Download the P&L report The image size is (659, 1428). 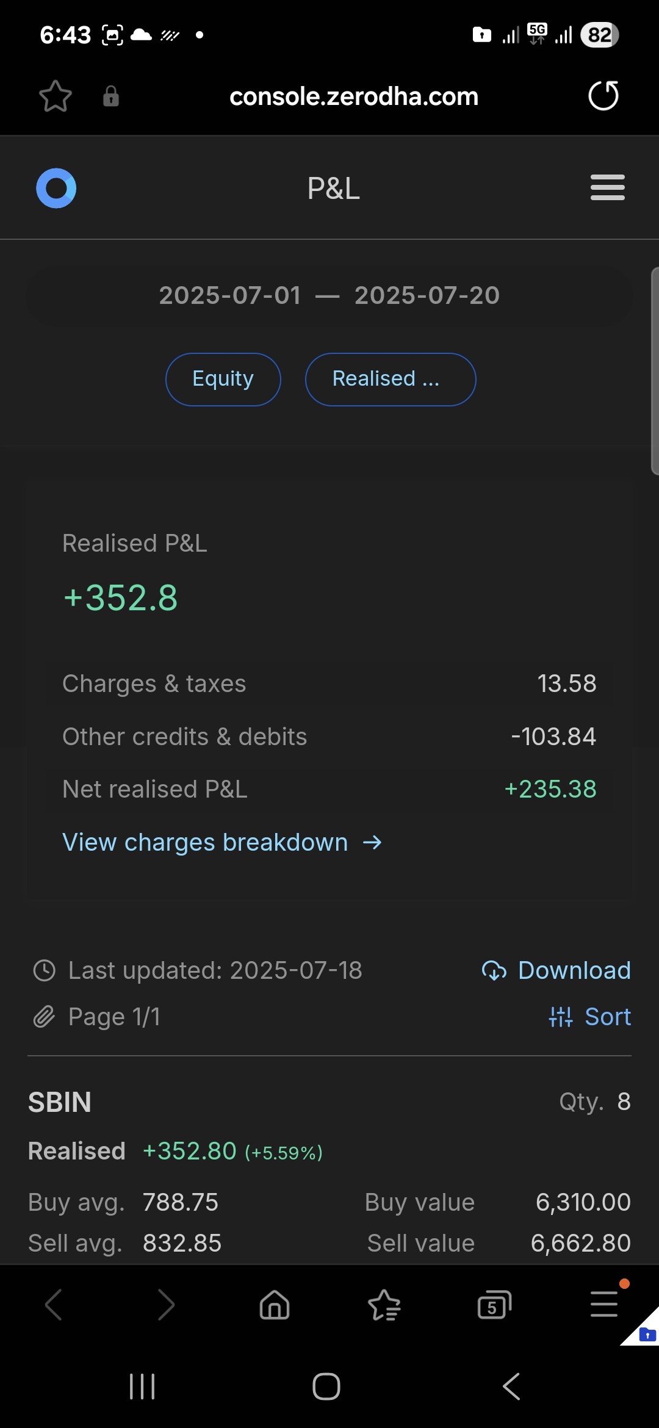(556, 970)
